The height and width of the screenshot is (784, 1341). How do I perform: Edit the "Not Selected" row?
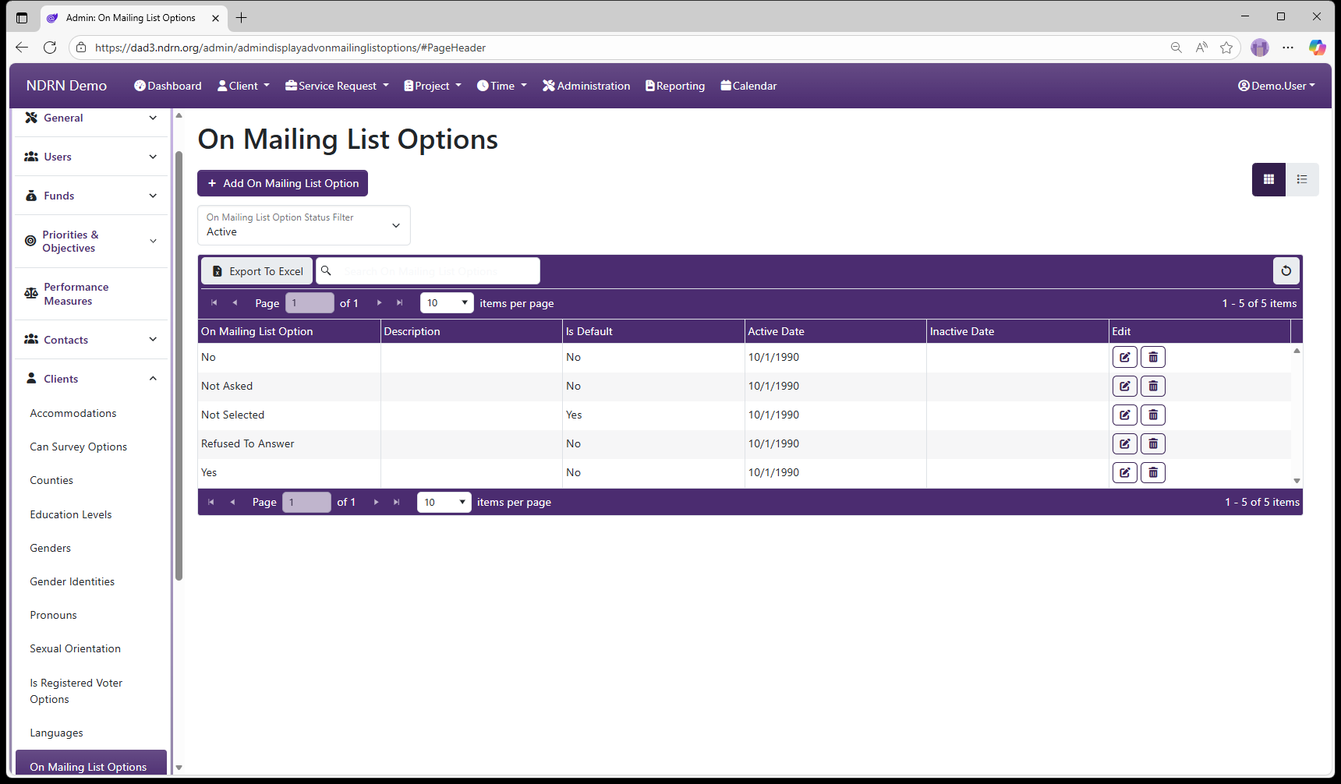(1124, 415)
